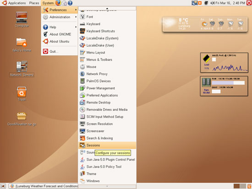Click the Luneburg Weather Forecast taskbar button

[x=44, y=186]
